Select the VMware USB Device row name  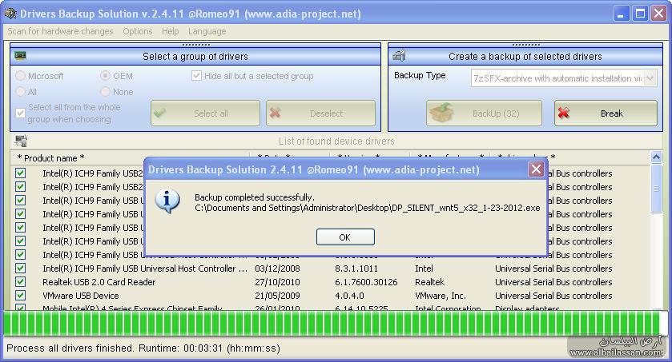click(x=81, y=296)
